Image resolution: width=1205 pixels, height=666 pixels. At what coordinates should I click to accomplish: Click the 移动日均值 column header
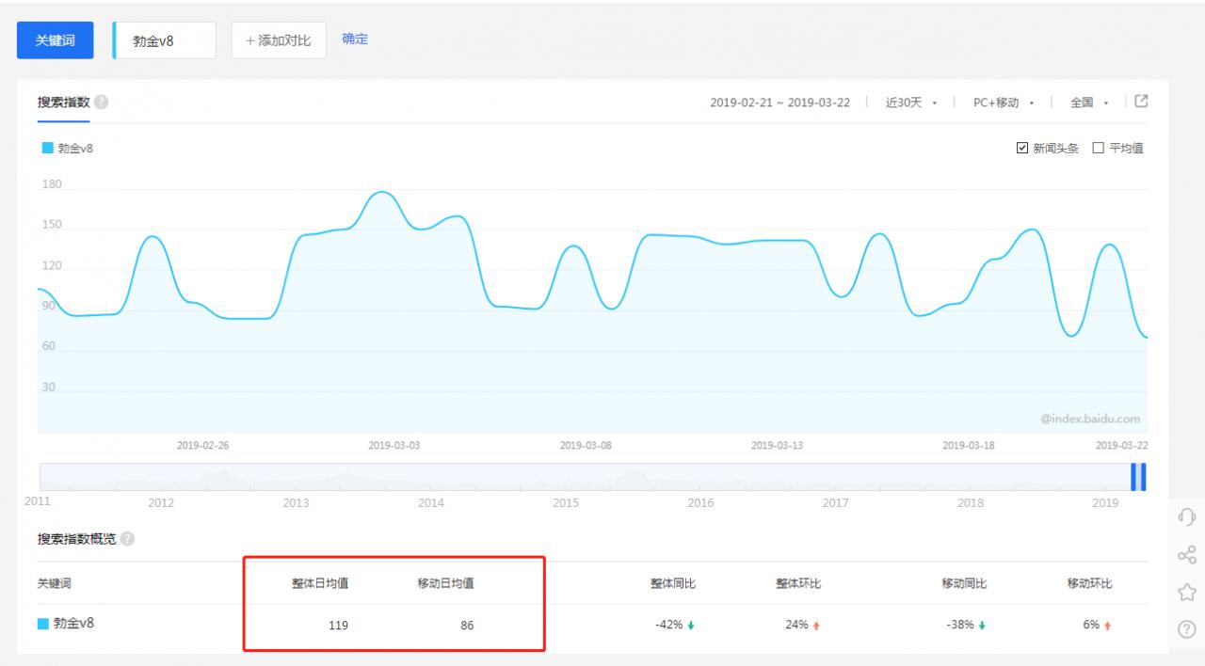tap(445, 583)
